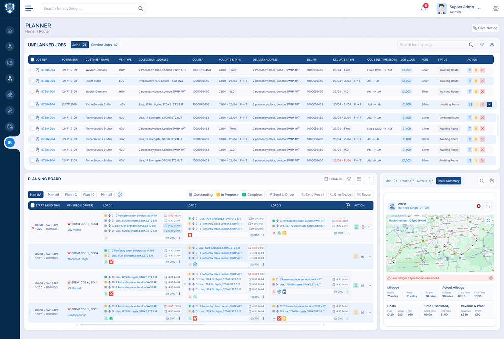Open the tools wrench sidebar icon
Screen dimensions: 504x339
coord(10,110)
